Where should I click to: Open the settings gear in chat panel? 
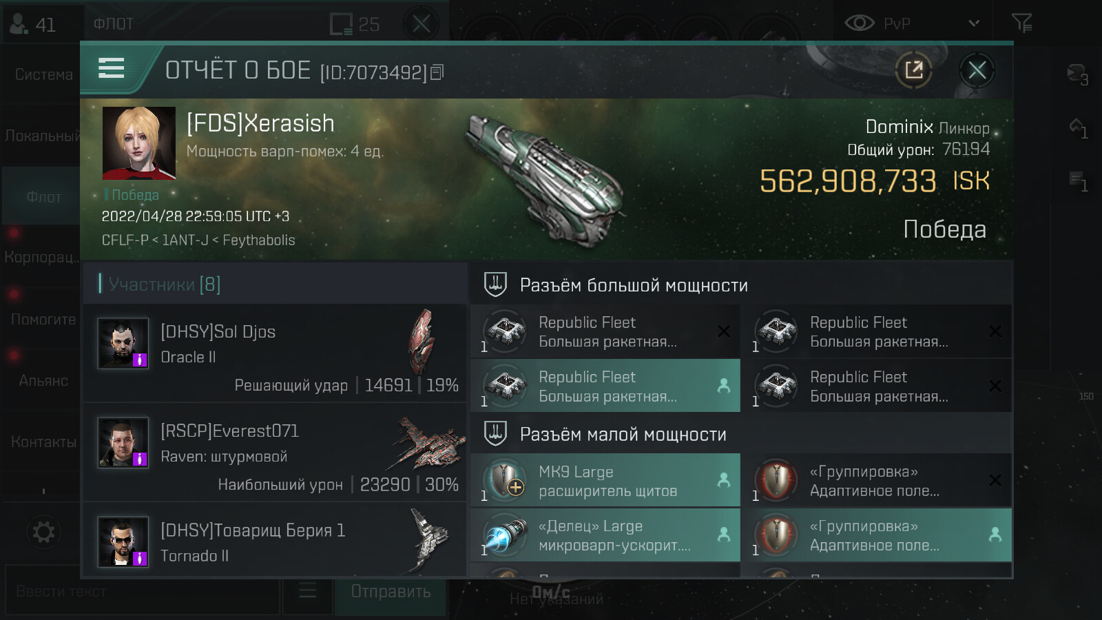tap(43, 532)
